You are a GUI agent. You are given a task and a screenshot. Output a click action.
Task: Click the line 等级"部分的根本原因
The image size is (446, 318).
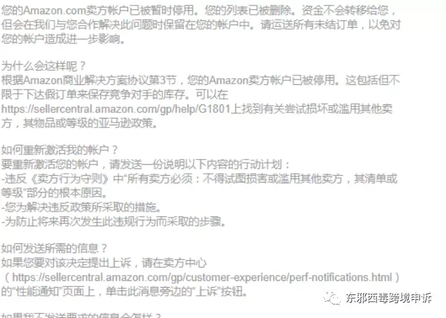(x=55, y=193)
